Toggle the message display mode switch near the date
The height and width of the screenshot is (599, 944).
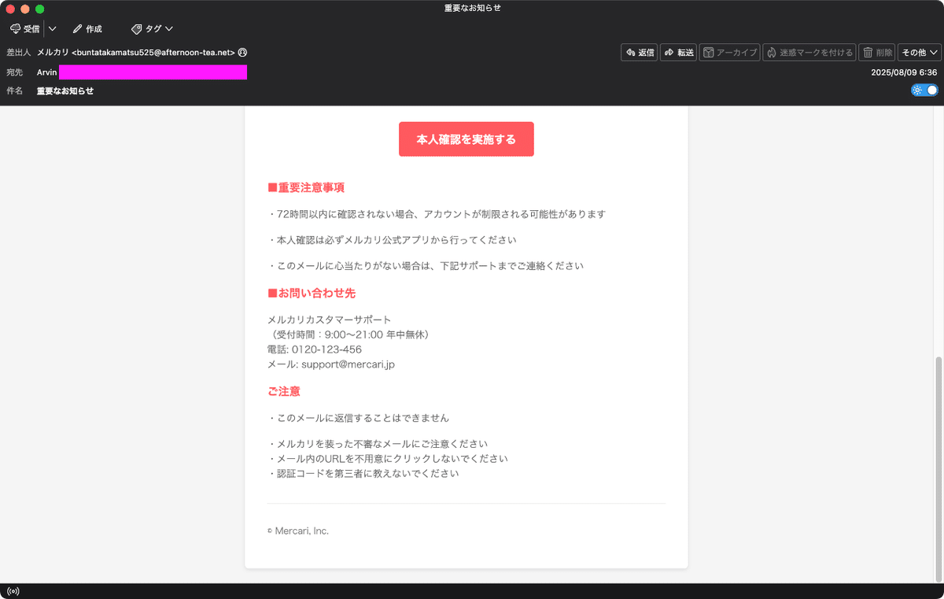pyautogui.click(x=923, y=90)
